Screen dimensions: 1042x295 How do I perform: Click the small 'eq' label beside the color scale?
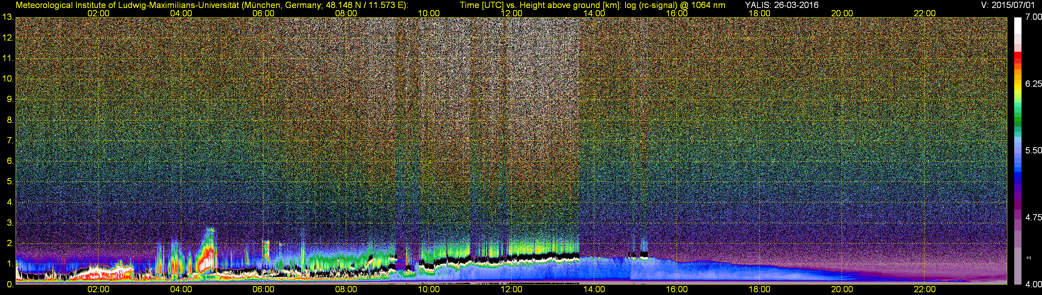click(1029, 258)
